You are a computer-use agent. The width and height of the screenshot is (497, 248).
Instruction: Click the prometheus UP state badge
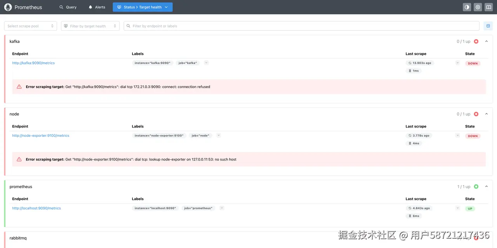[470, 209]
